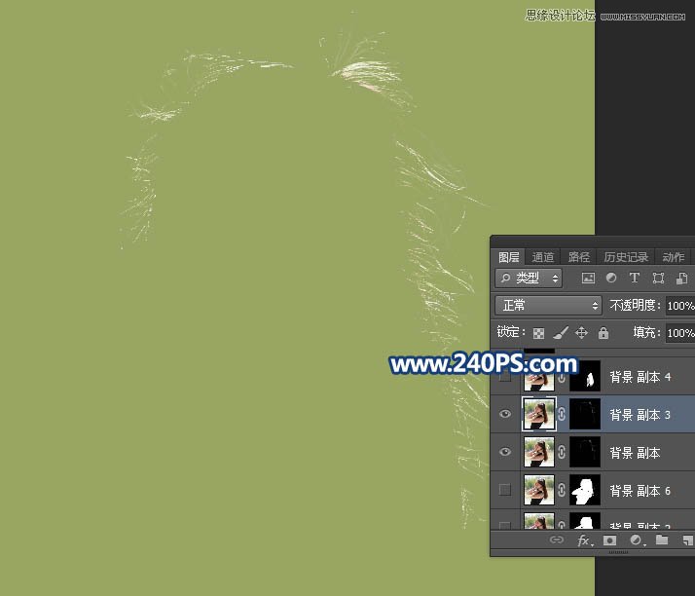Select the 背景 副本 4 mask thumbnail
This screenshot has width=695, height=596.
[585, 376]
